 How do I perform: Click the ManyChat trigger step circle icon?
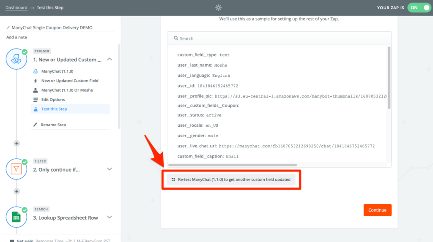click(16, 59)
